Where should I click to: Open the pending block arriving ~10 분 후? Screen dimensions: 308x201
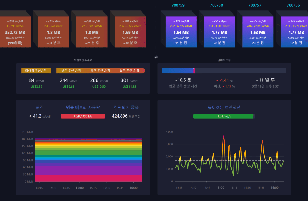pyautogui.click(x=130, y=32)
